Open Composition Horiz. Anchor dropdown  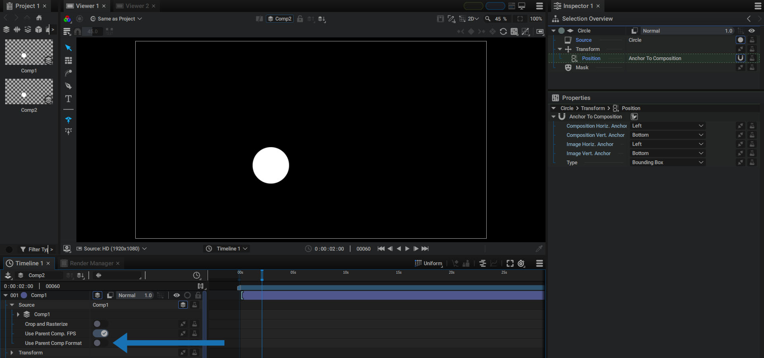pyautogui.click(x=668, y=126)
